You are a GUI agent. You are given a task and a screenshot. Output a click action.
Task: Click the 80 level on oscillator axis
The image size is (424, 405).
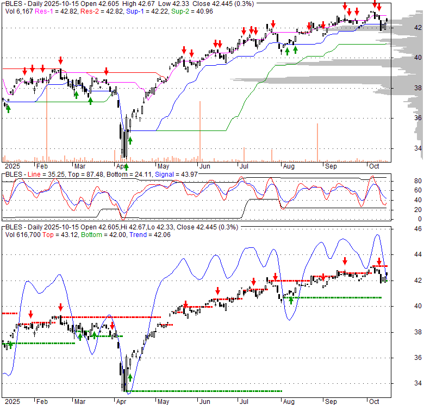click(402, 180)
